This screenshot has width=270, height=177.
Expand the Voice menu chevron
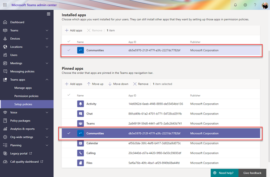(x=47, y=113)
